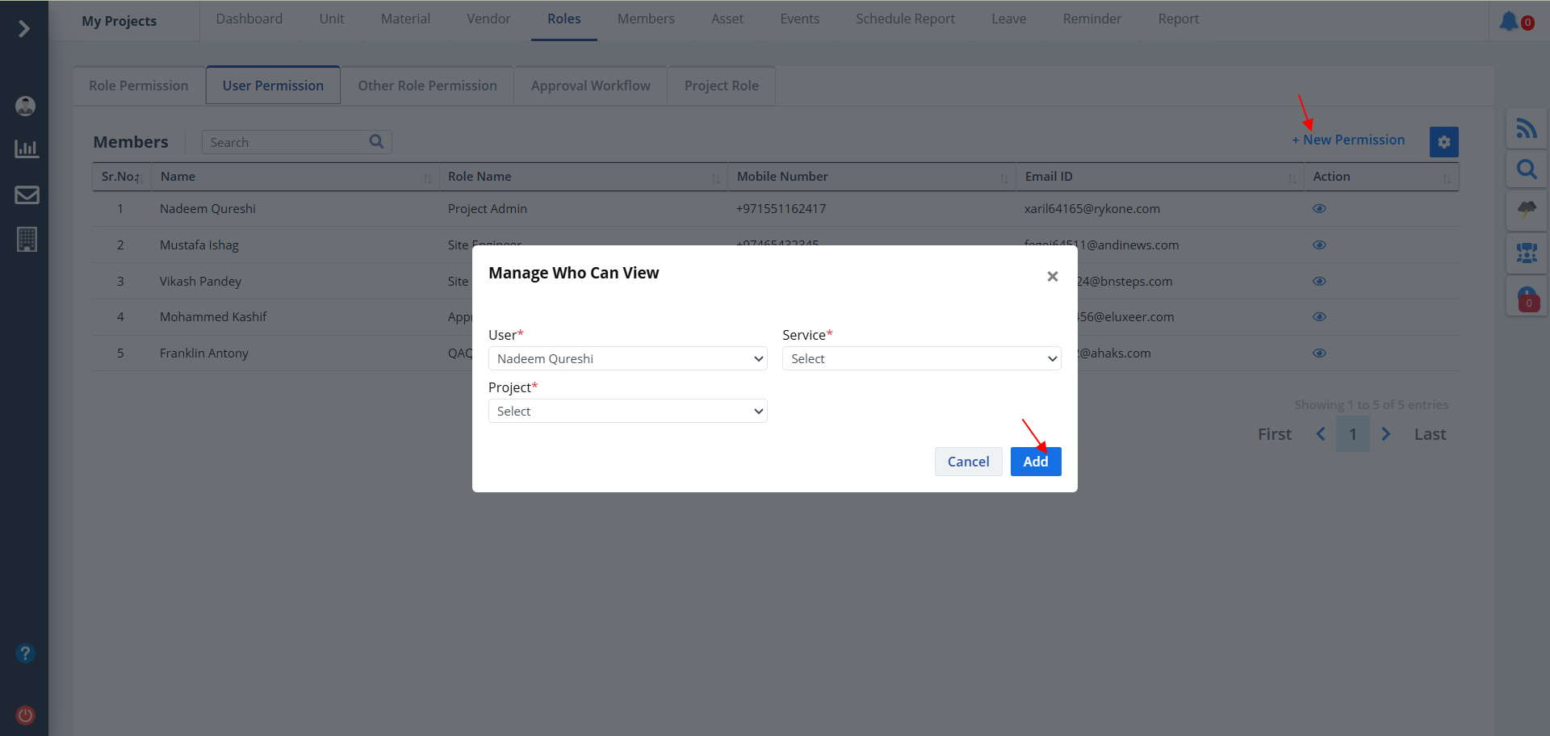The image size is (1550, 736).
Task: Click the eye icon for Nadeem Qureshi
Action: point(1319,209)
